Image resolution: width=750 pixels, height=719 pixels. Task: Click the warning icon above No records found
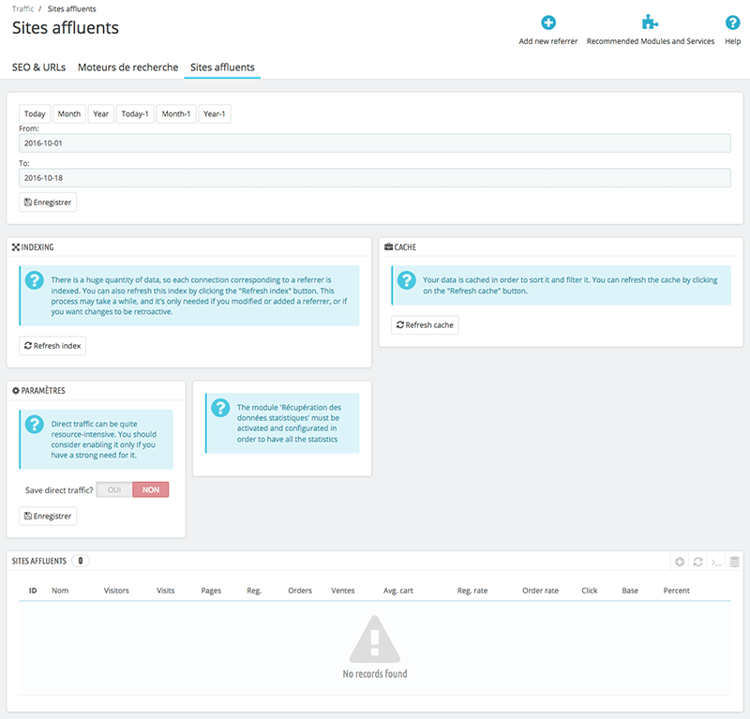point(374,640)
